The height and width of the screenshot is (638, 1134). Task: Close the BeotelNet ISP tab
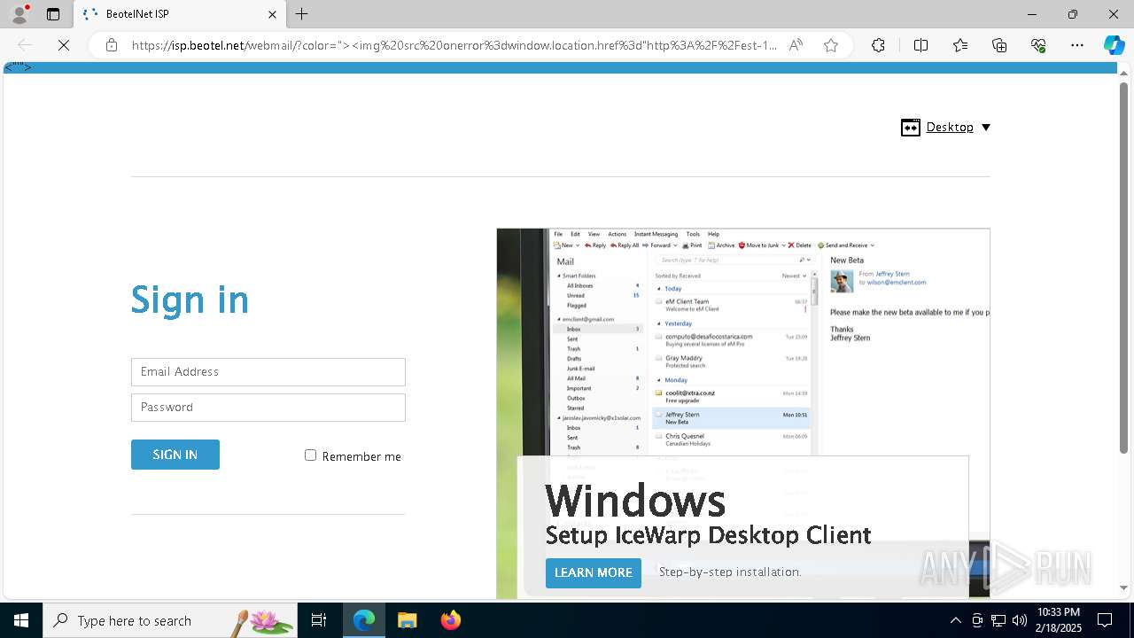272,14
